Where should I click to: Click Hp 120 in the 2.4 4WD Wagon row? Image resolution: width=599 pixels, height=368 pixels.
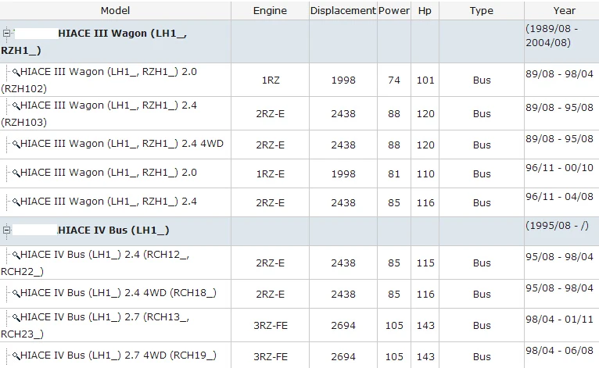(x=425, y=145)
